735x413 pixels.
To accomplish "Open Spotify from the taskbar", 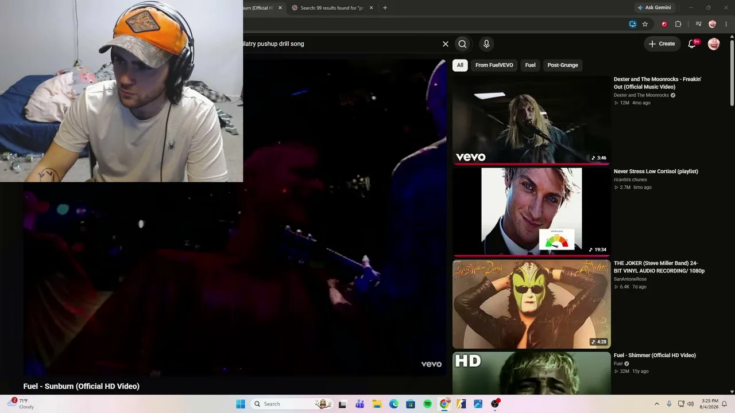I will click(x=428, y=404).
